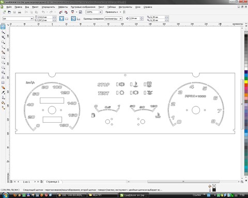Select the Eyedropper tool
The height and width of the screenshot is (198, 248).
[x=3, y=92]
